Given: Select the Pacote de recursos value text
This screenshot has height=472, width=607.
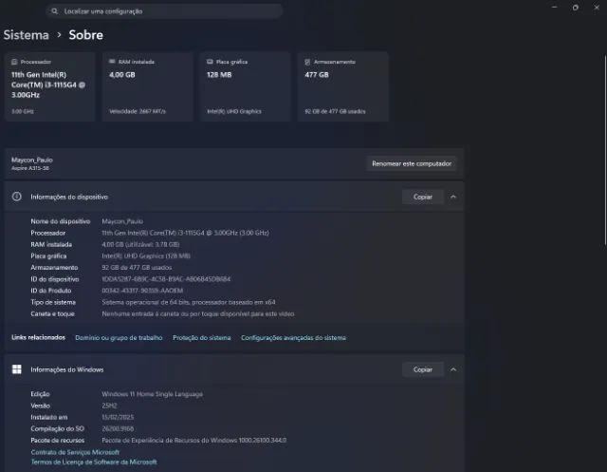Looking at the screenshot, I should coord(193,441).
